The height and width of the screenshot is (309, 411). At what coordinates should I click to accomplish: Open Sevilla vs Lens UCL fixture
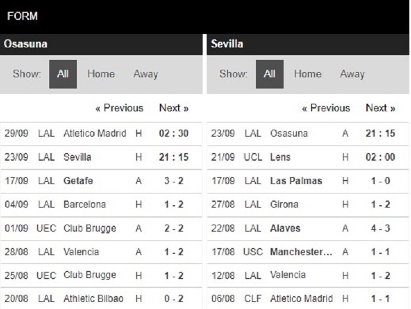tap(308, 157)
